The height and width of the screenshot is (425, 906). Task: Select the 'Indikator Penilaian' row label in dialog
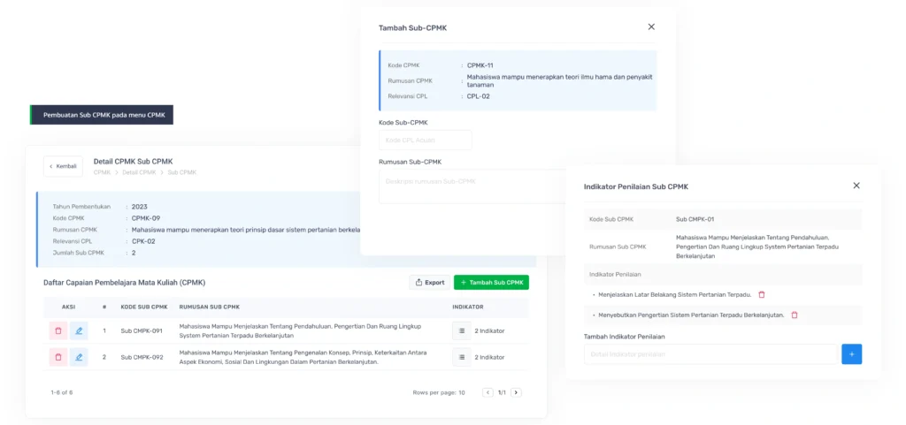tap(615, 275)
